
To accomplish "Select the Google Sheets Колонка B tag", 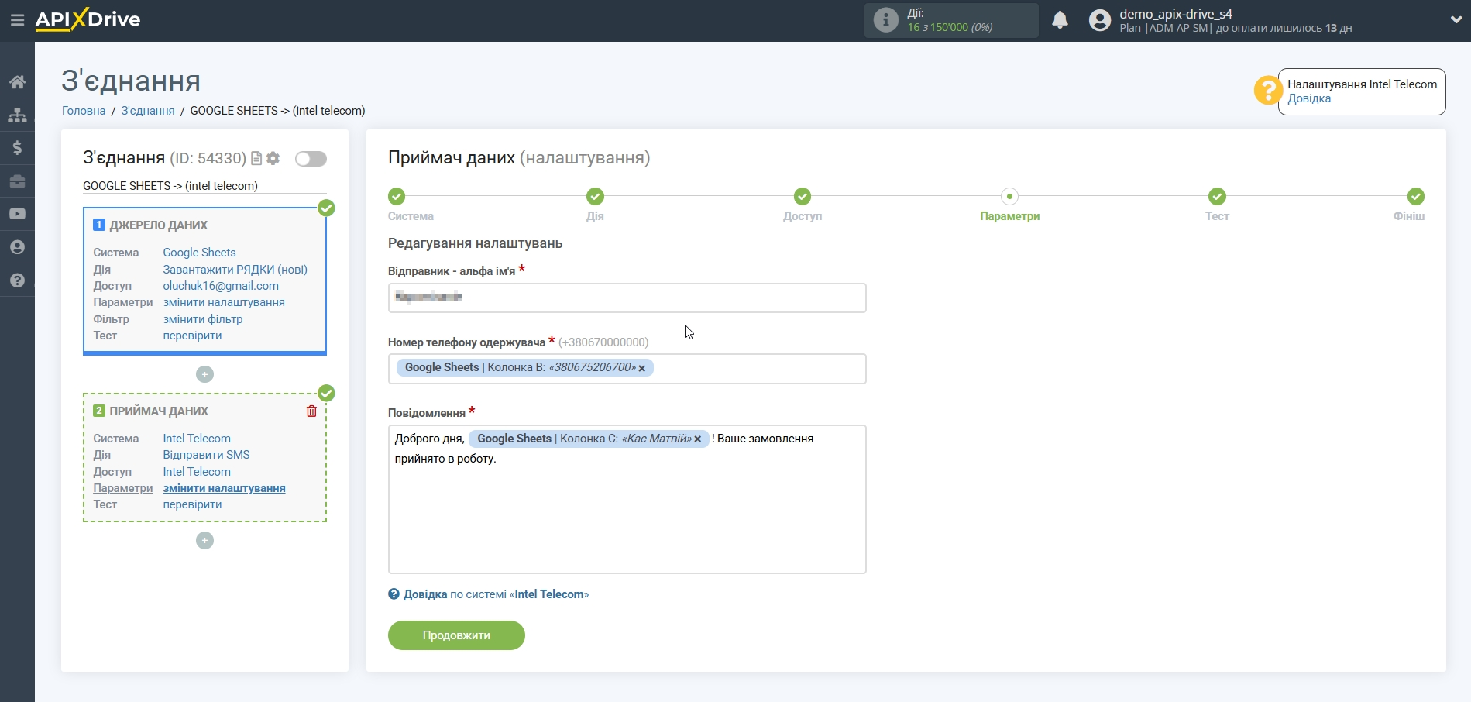I will tap(524, 368).
